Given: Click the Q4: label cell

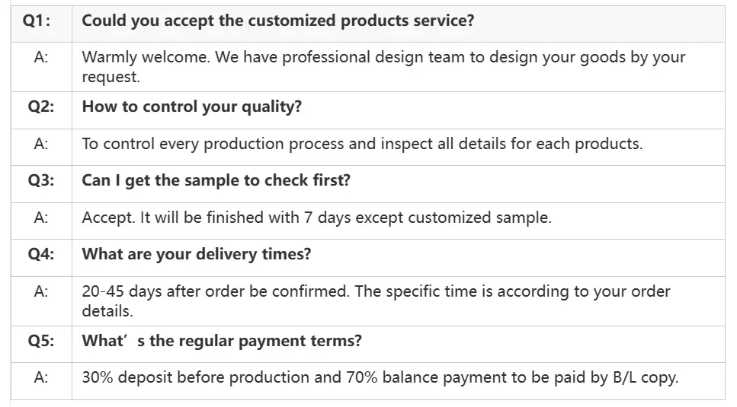Looking at the screenshot, I should [41, 258].
